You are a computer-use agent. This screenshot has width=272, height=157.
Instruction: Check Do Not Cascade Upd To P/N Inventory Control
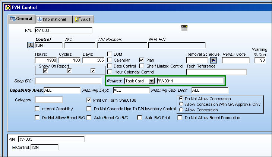click(89, 109)
